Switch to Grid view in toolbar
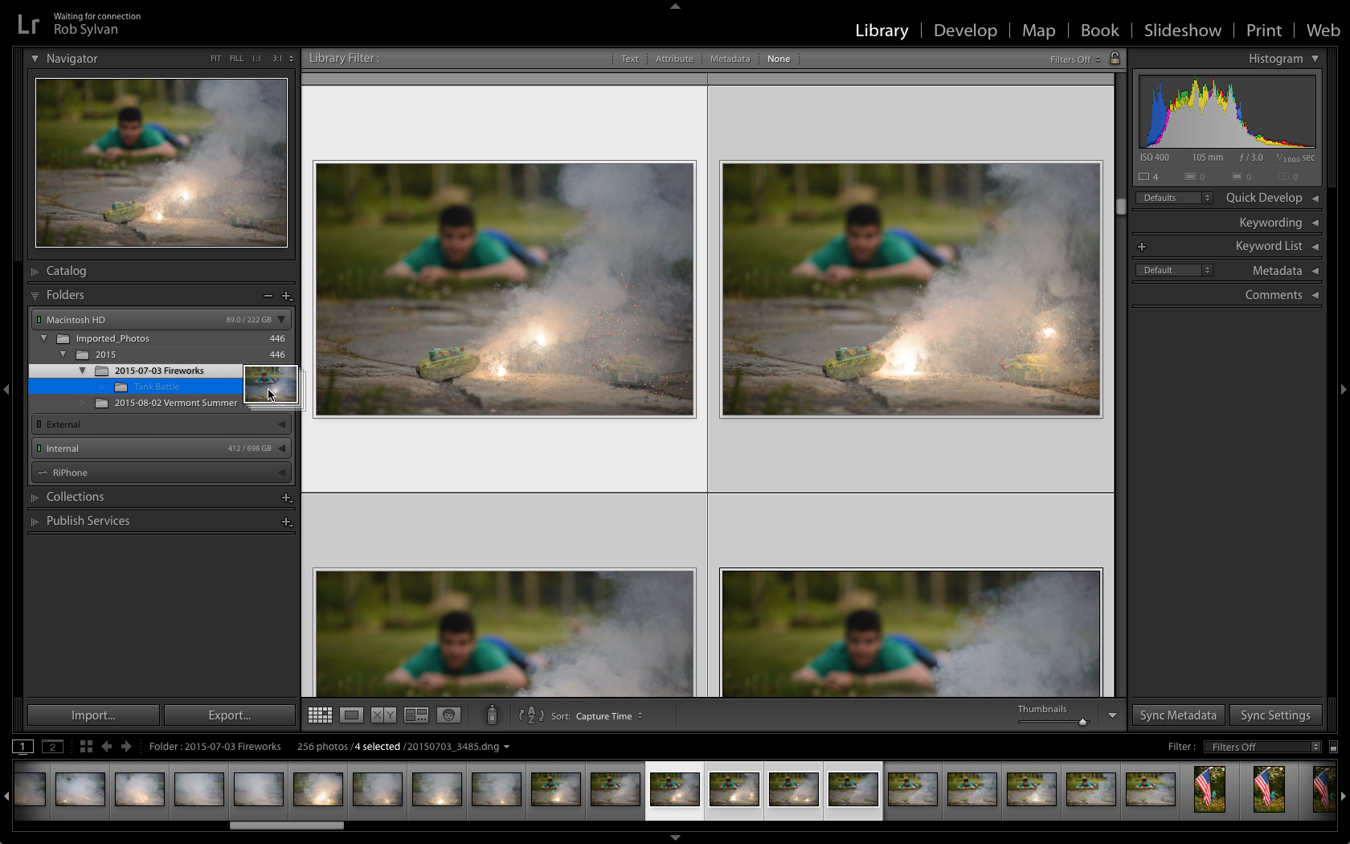This screenshot has height=844, width=1350. (320, 715)
